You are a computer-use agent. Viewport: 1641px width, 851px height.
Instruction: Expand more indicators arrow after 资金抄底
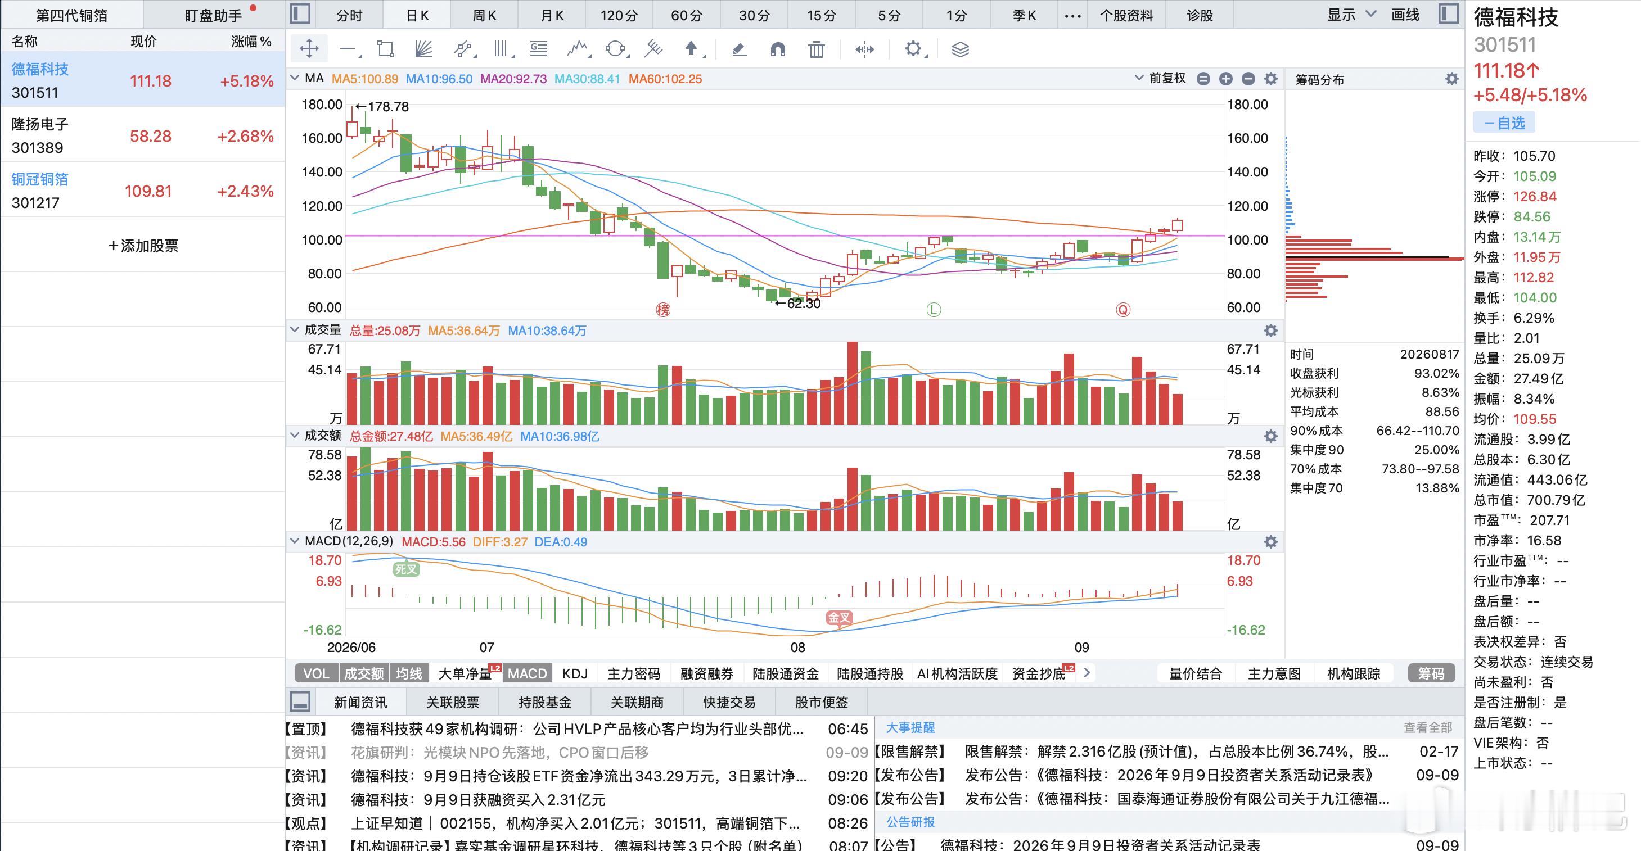(1087, 673)
